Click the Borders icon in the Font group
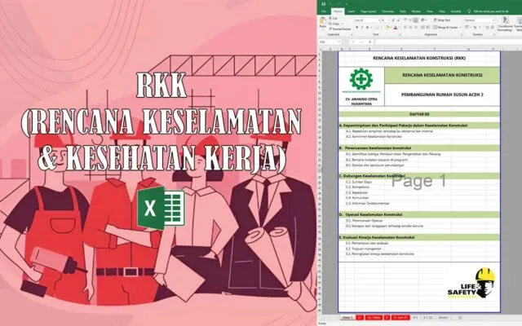522x326 pixels. coord(377,27)
